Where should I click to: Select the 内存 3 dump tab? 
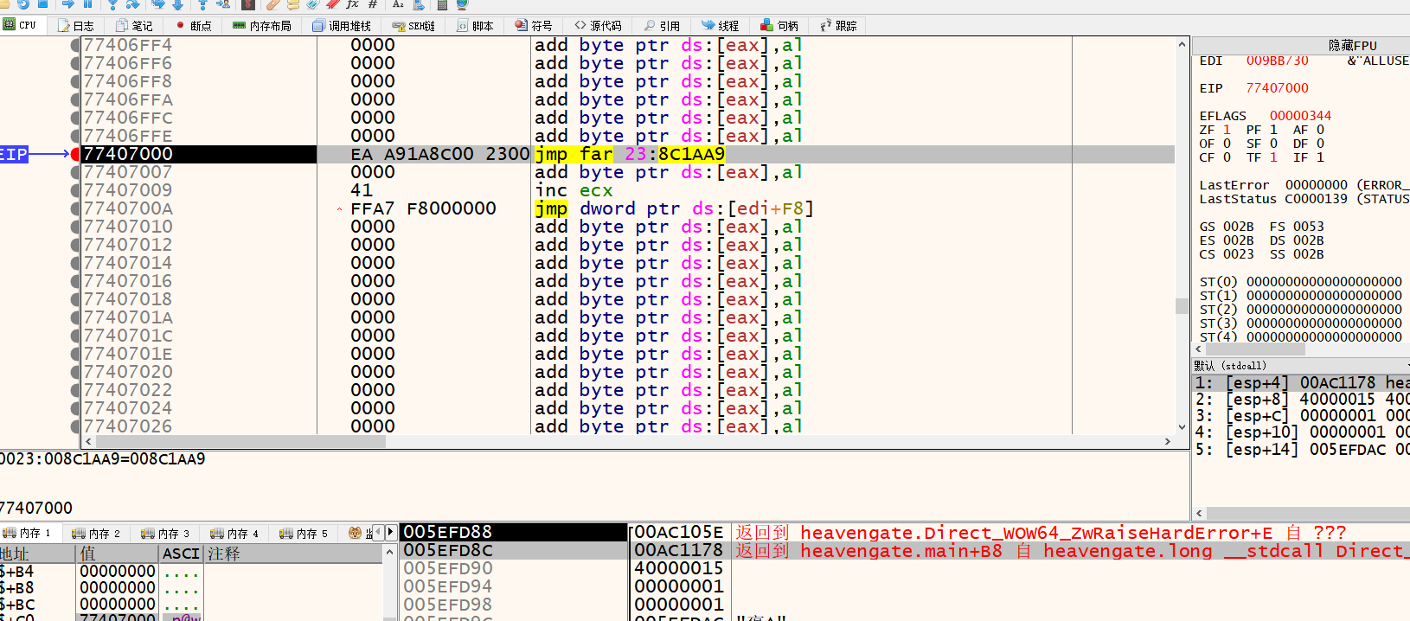[165, 533]
